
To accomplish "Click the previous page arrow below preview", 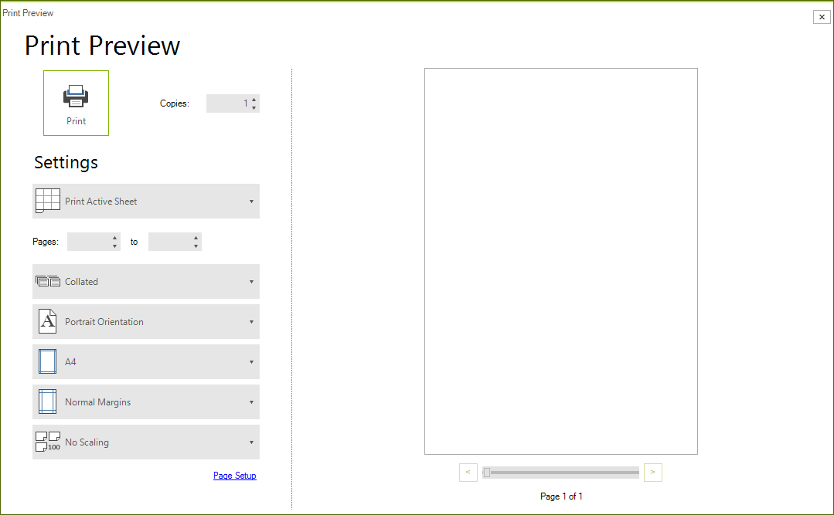I will coord(468,472).
